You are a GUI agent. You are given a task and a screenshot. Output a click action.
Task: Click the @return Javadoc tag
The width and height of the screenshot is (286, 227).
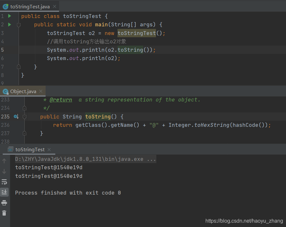[61, 100]
